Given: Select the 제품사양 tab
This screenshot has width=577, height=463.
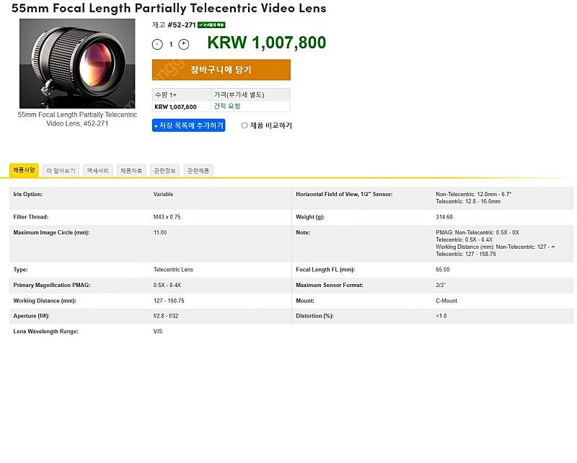Looking at the screenshot, I should tap(24, 171).
